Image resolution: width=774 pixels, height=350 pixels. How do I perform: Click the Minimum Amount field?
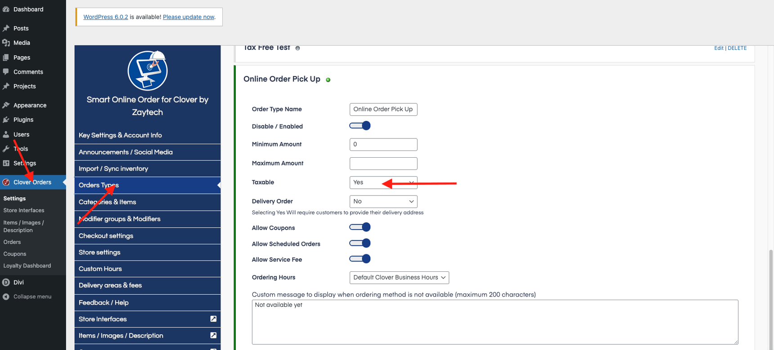click(383, 144)
